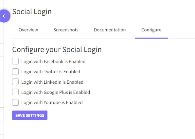Click the purple underline beneath Configure tab
195x139 pixels.
pos(151,38)
